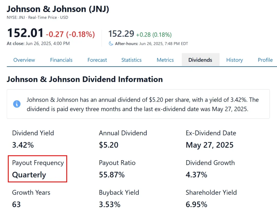Click the Shareholder Yield 6.95% value
Viewport: 277px width, 216px height.
(x=196, y=204)
